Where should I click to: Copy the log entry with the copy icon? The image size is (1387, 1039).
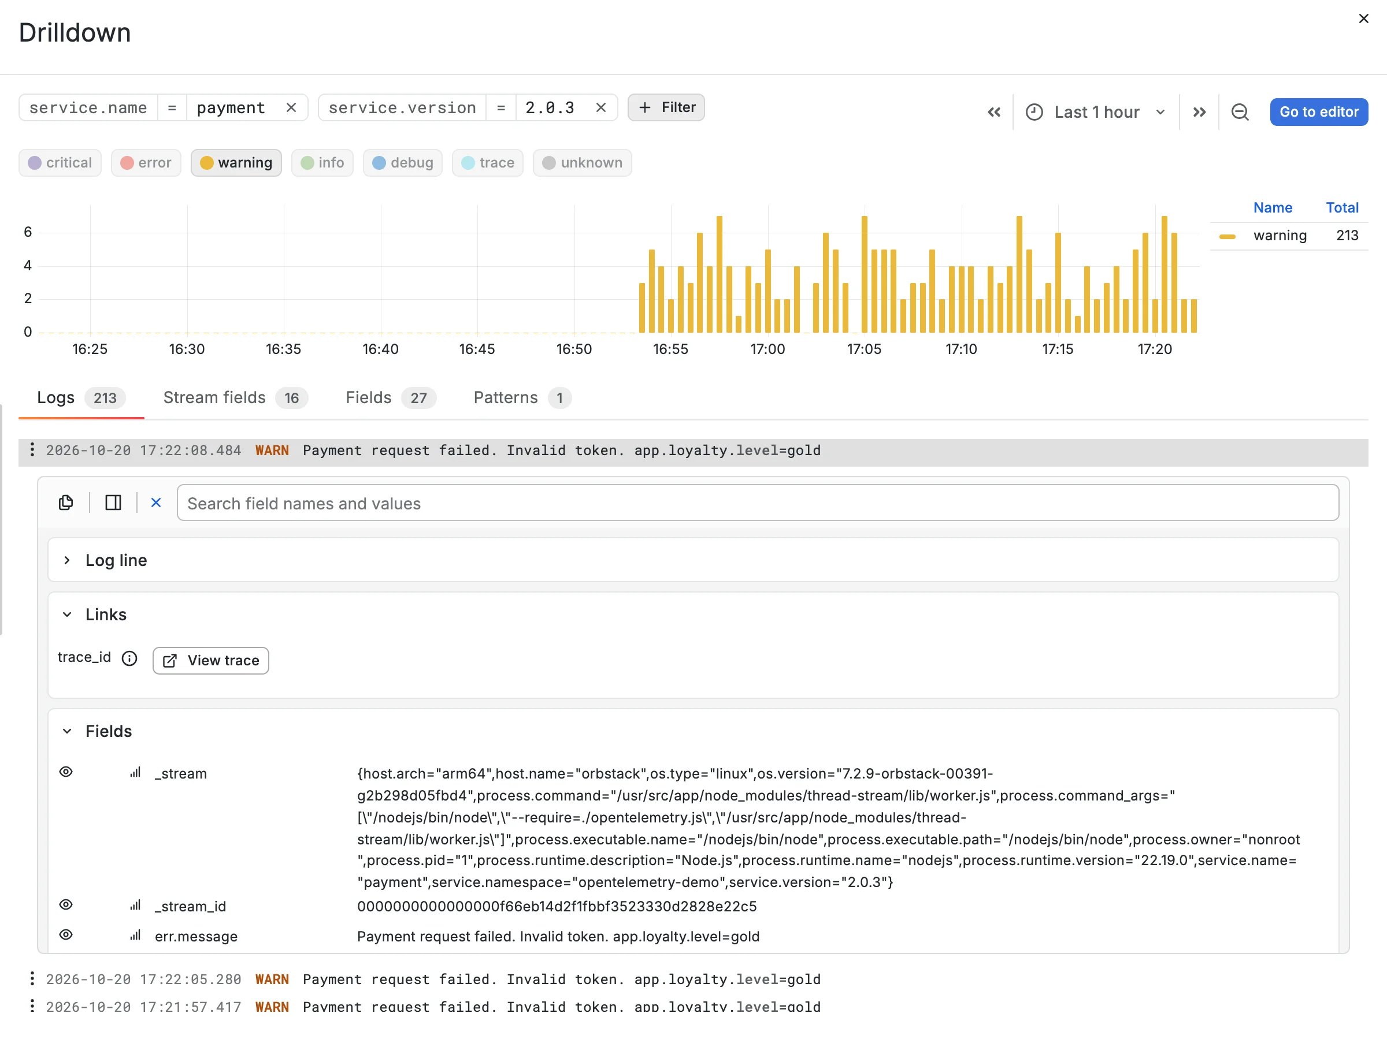pyautogui.click(x=65, y=502)
